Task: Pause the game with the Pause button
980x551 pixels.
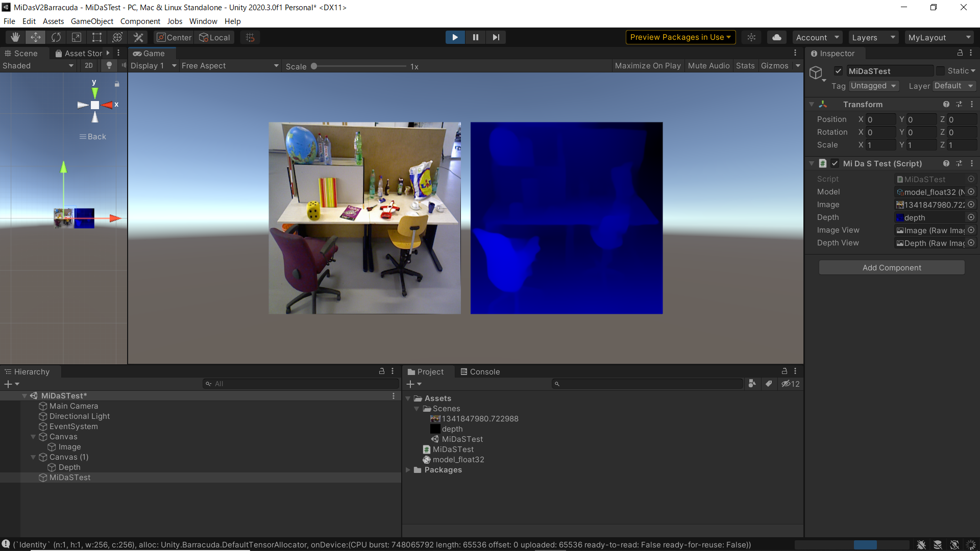Action: (475, 37)
